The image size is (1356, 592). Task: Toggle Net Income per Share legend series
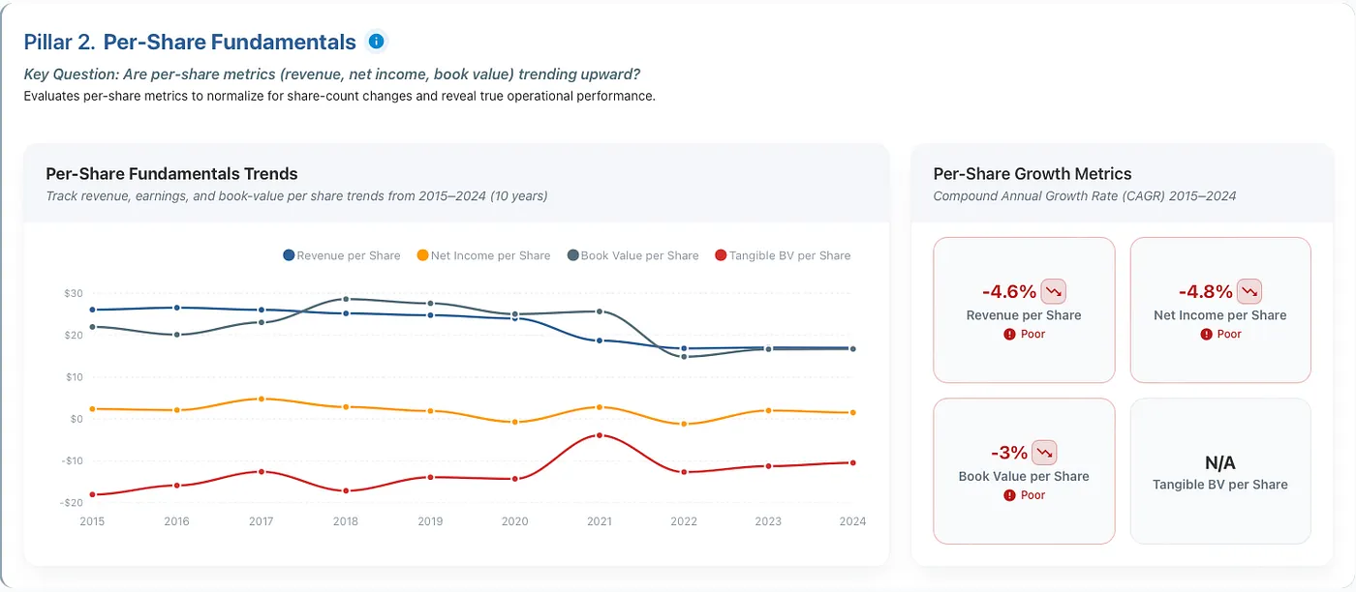click(x=483, y=255)
